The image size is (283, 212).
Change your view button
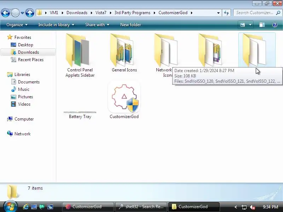click(243, 25)
